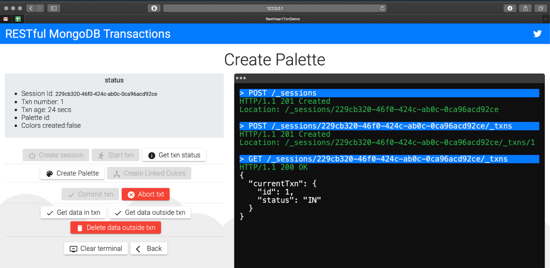The image size is (550, 268).
Task: Click the checkmark on Get data outside txn
Action: (x=118, y=212)
